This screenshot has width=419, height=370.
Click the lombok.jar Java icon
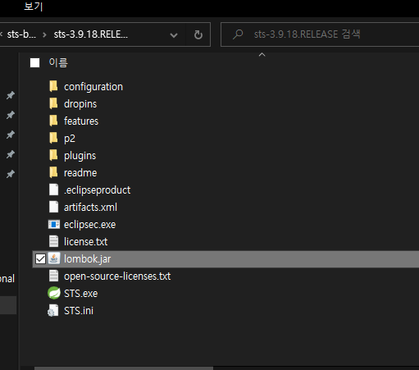[54, 258]
